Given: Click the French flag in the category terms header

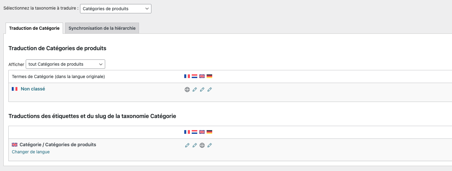Looking at the screenshot, I should tap(187, 76).
